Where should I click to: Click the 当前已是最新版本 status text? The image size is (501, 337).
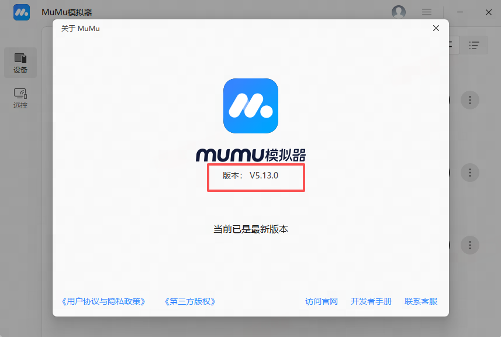coord(251,229)
